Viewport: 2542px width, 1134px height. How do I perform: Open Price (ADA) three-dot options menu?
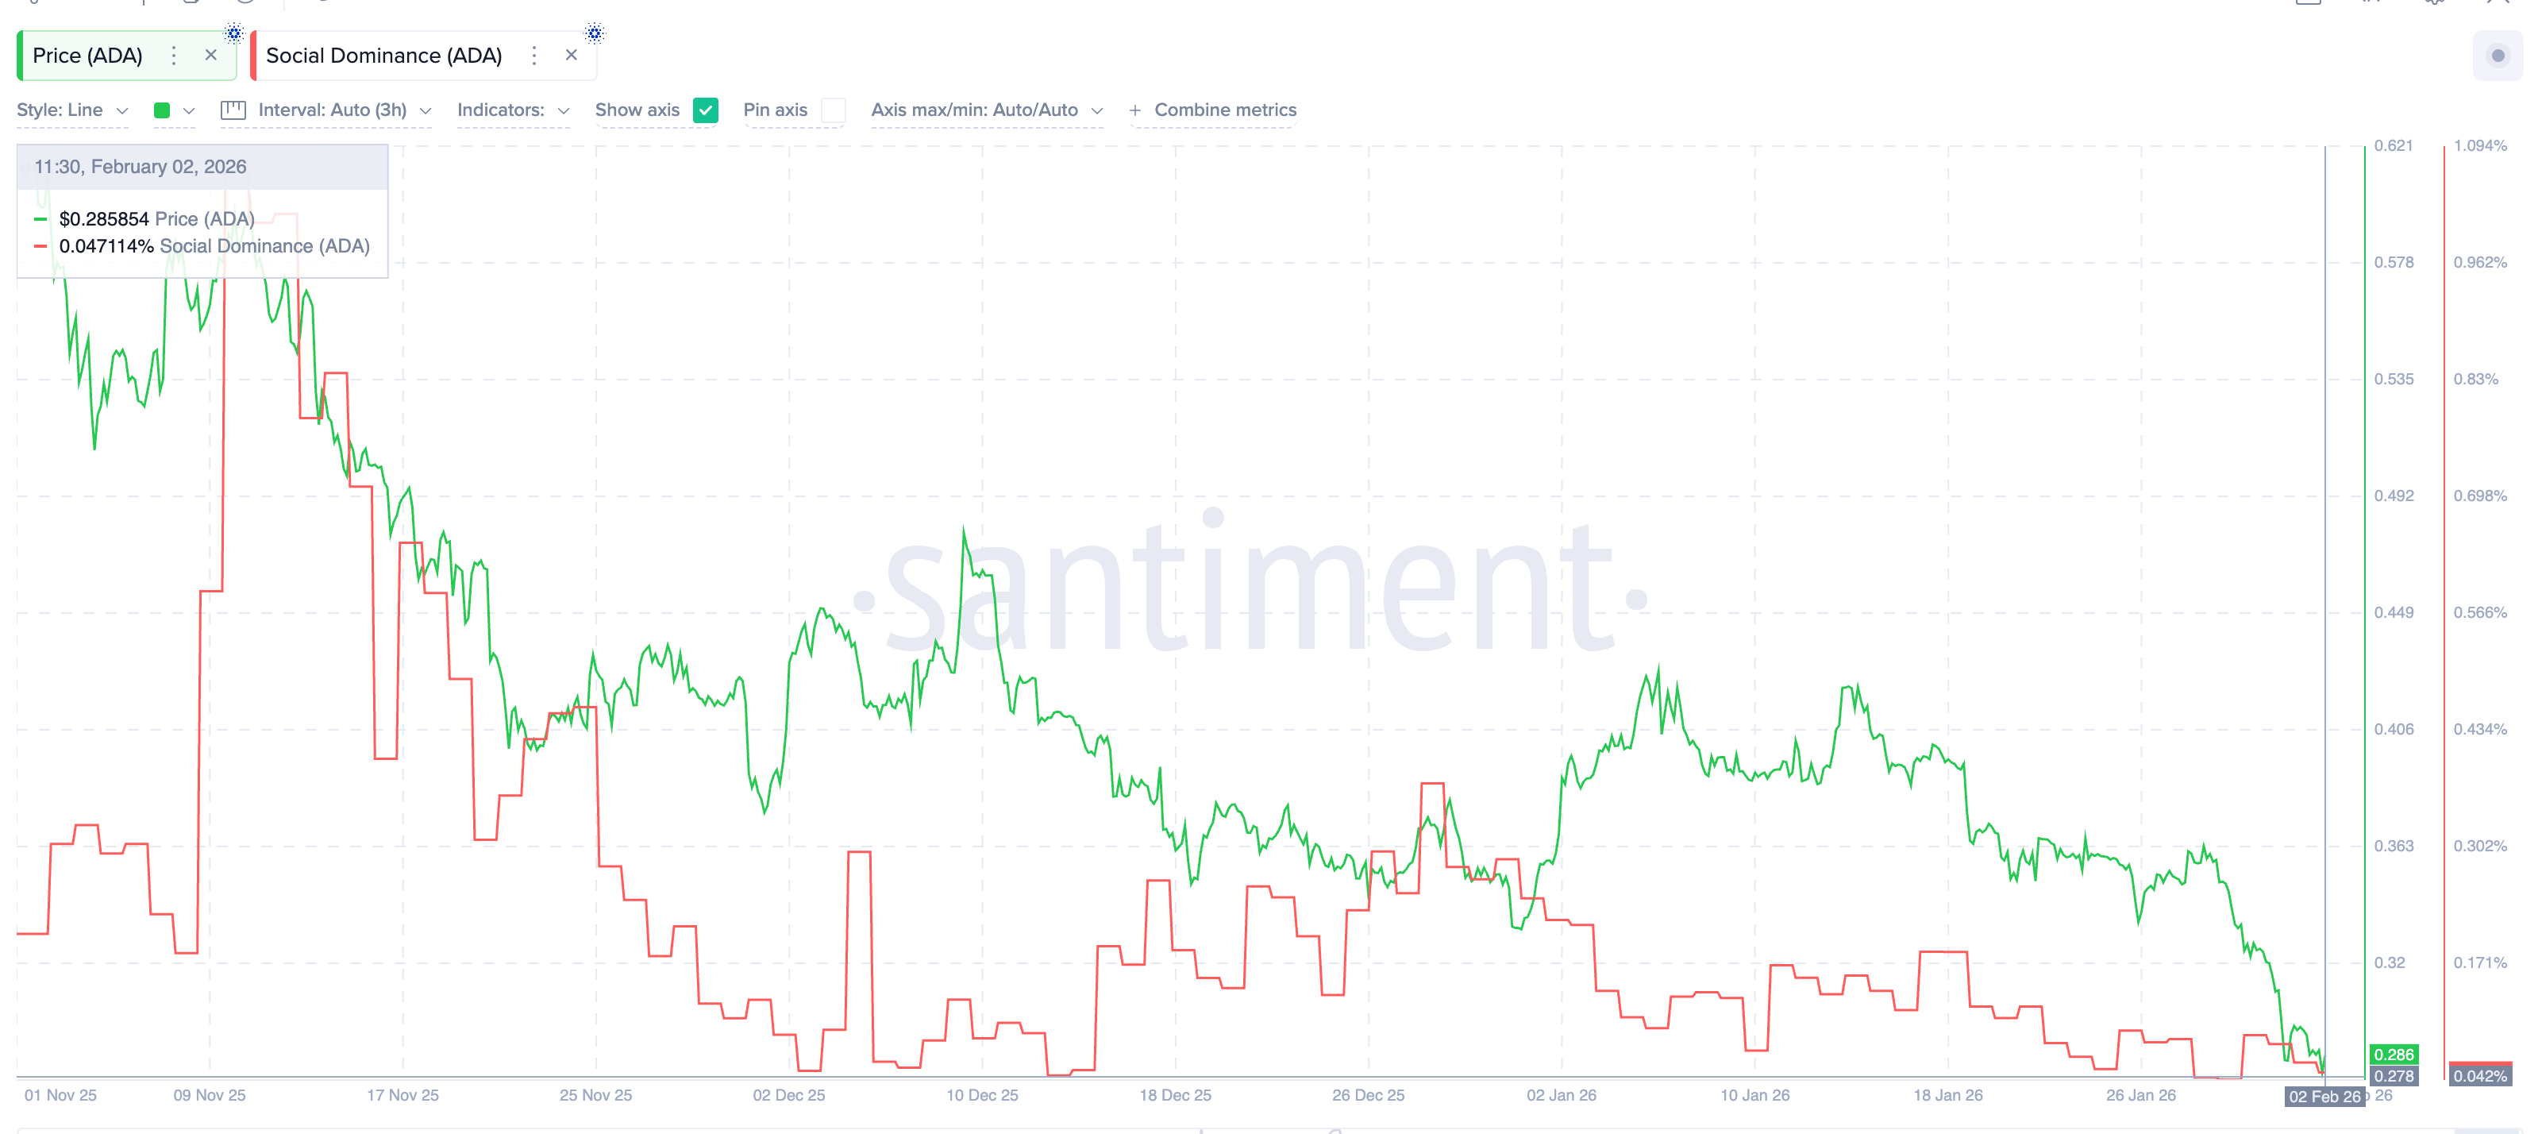174,56
